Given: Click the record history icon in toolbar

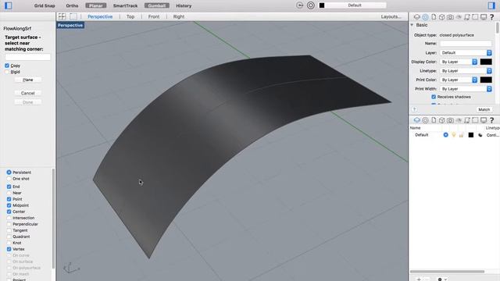Looking at the screenshot, I should click(x=299, y=5).
